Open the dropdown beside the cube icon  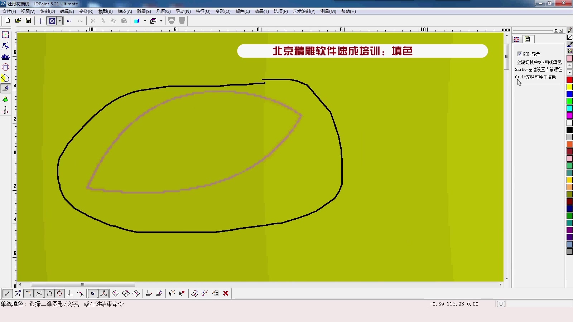pyautogui.click(x=161, y=21)
